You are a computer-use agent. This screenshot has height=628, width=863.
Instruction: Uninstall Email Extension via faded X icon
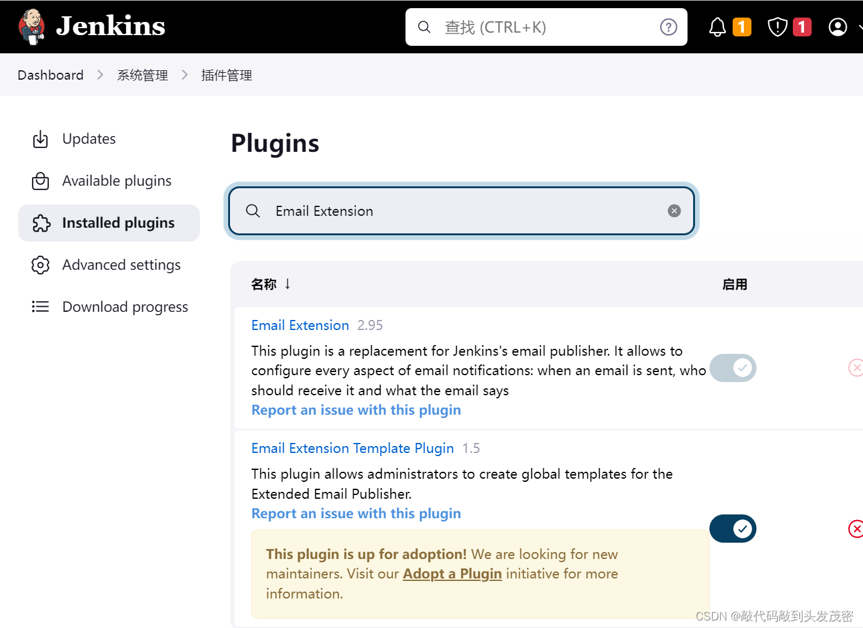[855, 368]
